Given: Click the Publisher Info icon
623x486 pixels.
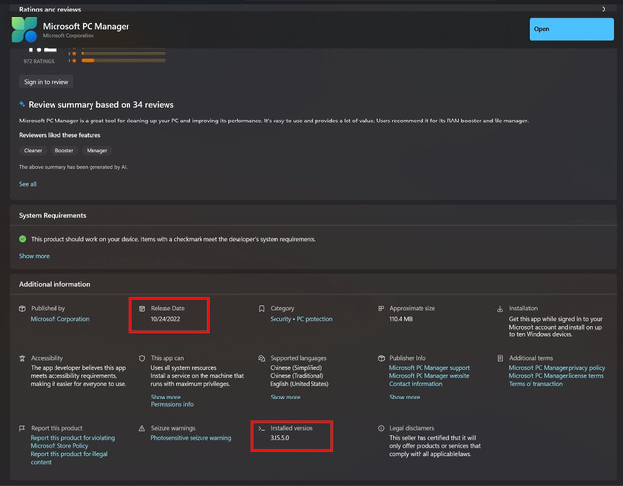Looking at the screenshot, I should [x=381, y=358].
